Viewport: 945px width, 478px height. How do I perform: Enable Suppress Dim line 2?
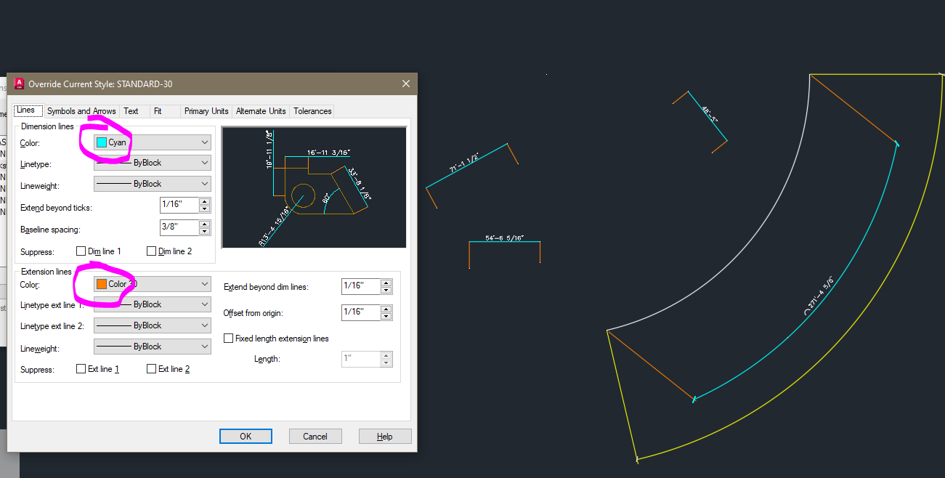[x=151, y=251]
